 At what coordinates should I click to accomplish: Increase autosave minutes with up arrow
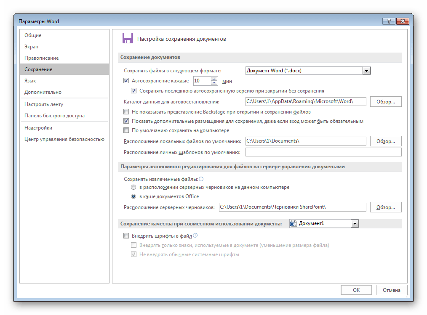(x=214, y=79)
